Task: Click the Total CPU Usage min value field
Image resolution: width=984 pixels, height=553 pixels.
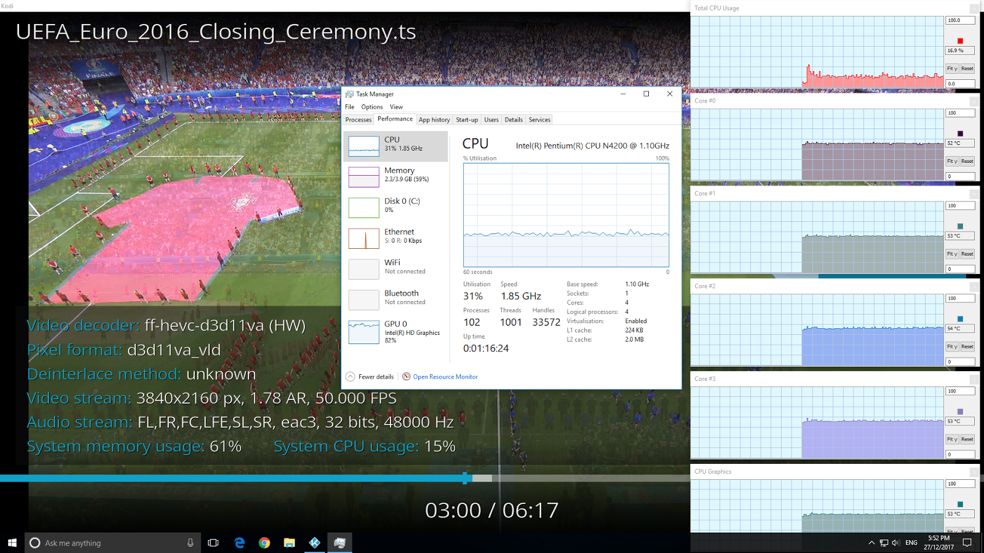Action: coord(960,84)
